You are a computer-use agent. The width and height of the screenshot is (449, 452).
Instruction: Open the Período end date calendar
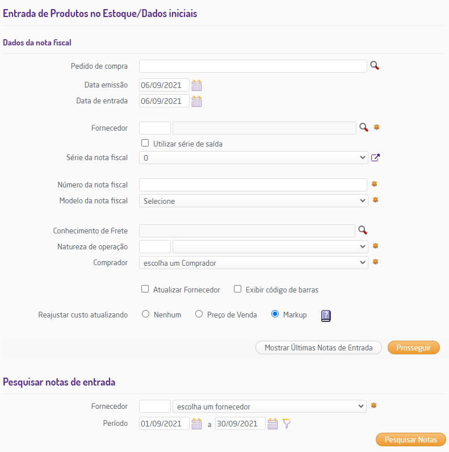[272, 424]
